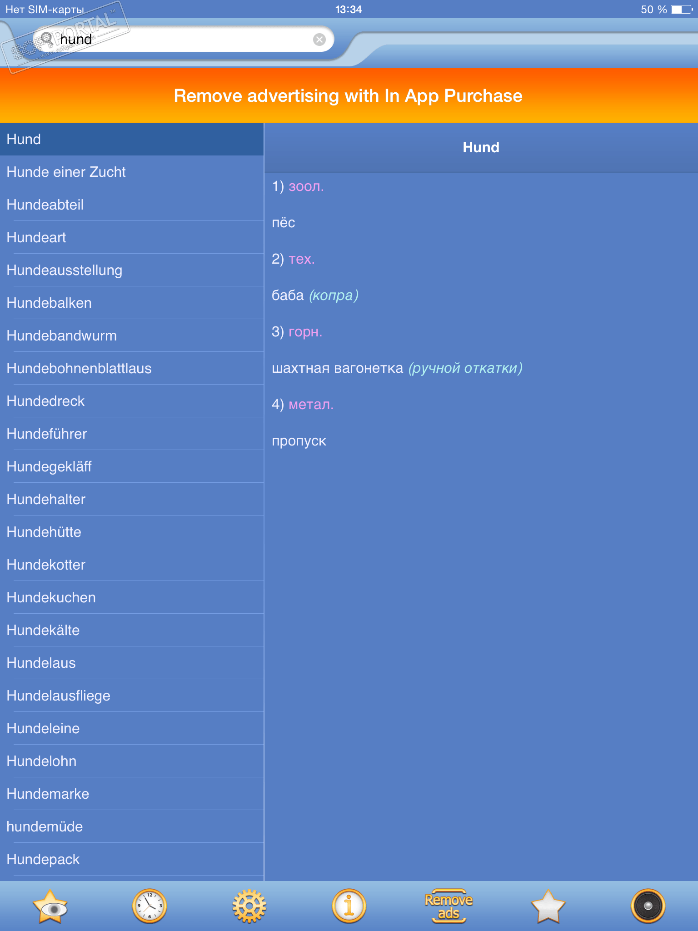Clear the search field text
The image size is (698, 931).
pos(319,40)
